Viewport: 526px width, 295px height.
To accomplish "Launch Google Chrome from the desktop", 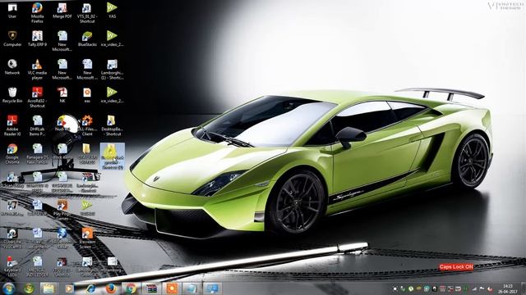I will tap(12, 154).
